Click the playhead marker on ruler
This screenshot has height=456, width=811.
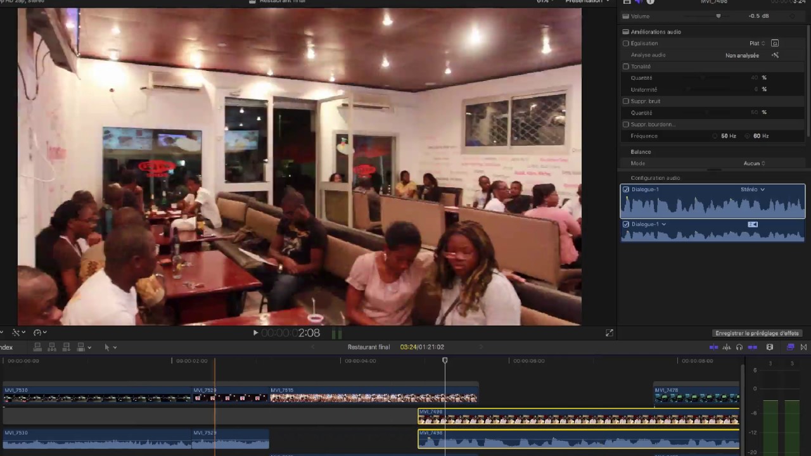(445, 360)
